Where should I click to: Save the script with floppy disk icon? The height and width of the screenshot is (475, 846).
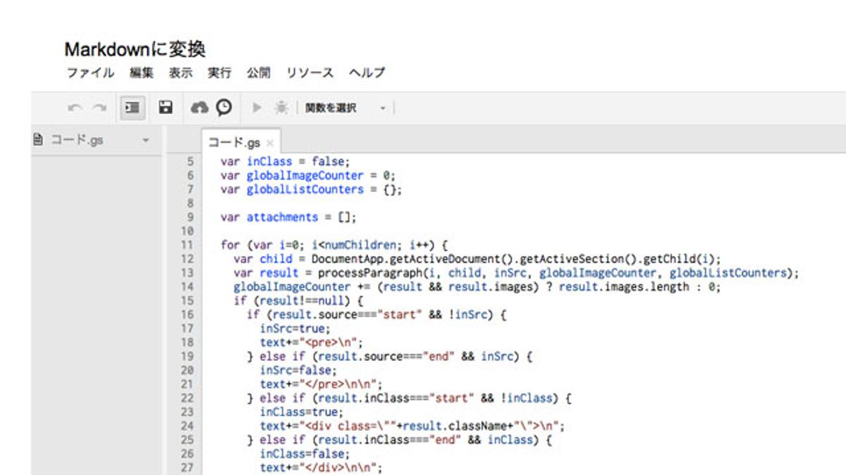[x=166, y=108]
